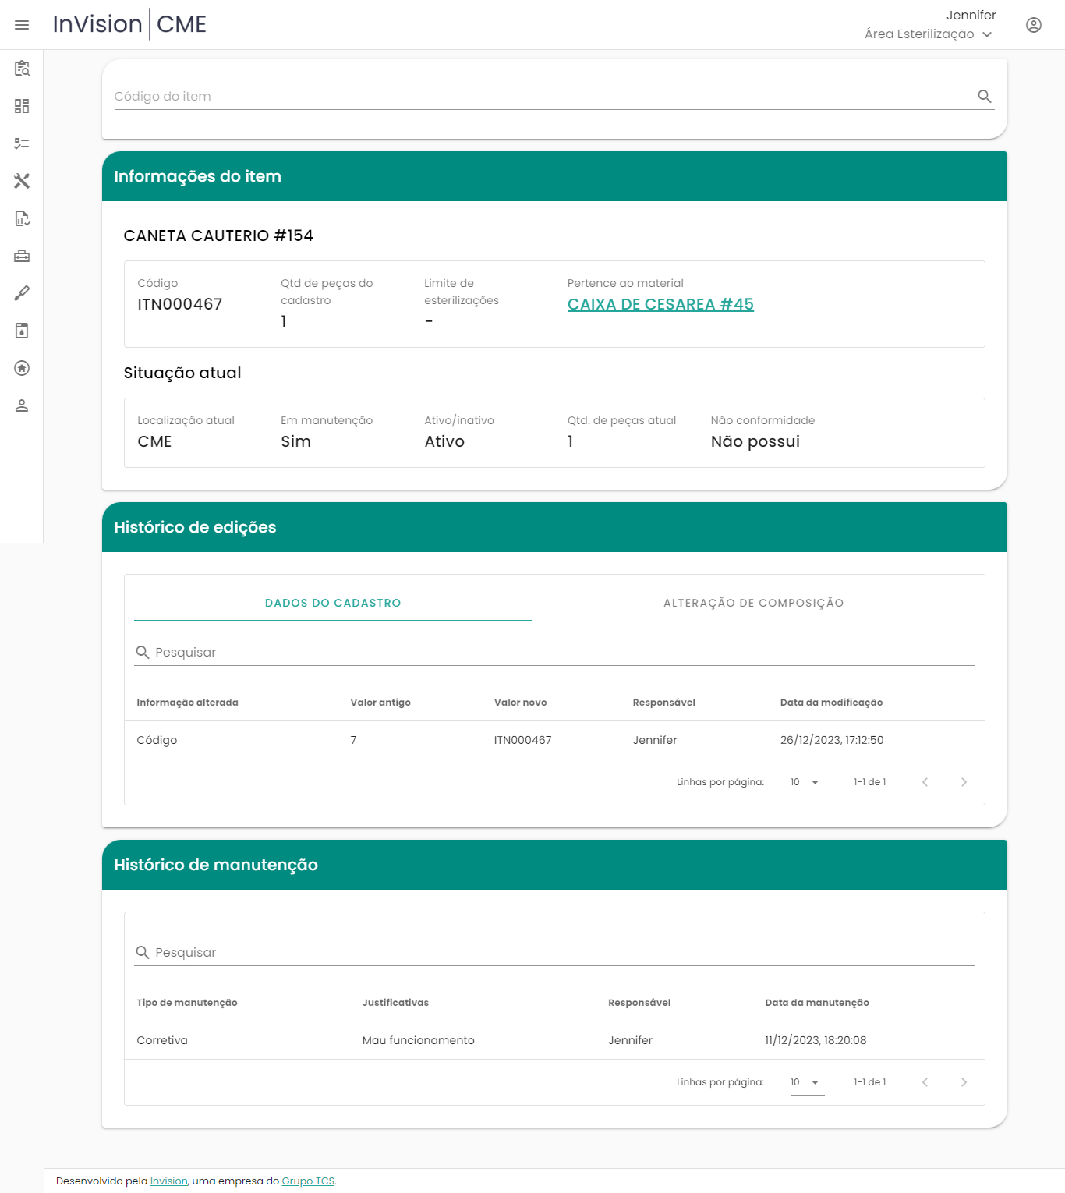Click the search magnifier in item code field
The height and width of the screenshot is (1193, 1065).
coord(984,96)
